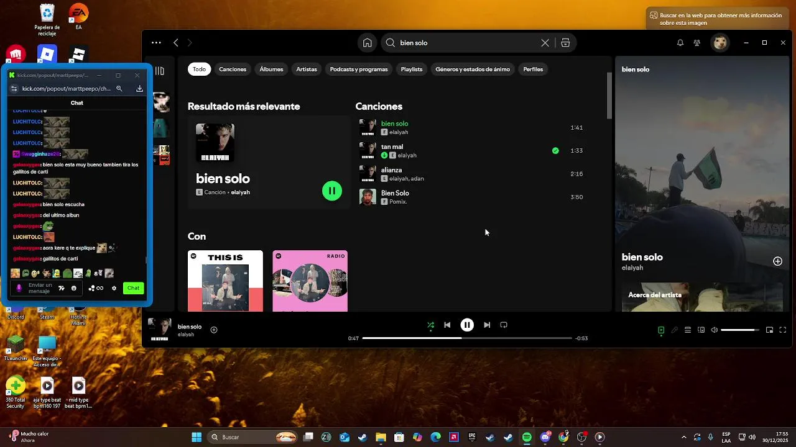Image resolution: width=796 pixels, height=447 pixels.
Task: Open the Windows Start menu
Action: tap(197, 437)
